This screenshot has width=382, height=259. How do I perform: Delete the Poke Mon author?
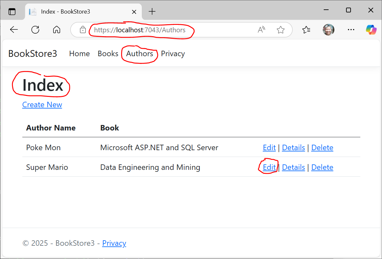(x=322, y=148)
